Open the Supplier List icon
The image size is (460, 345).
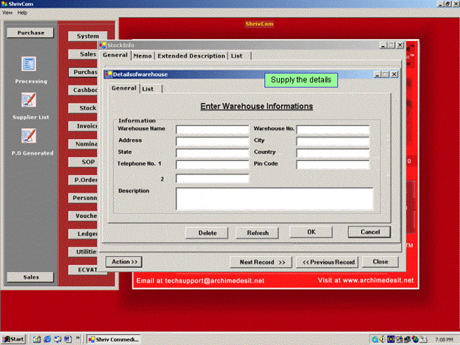(x=29, y=100)
